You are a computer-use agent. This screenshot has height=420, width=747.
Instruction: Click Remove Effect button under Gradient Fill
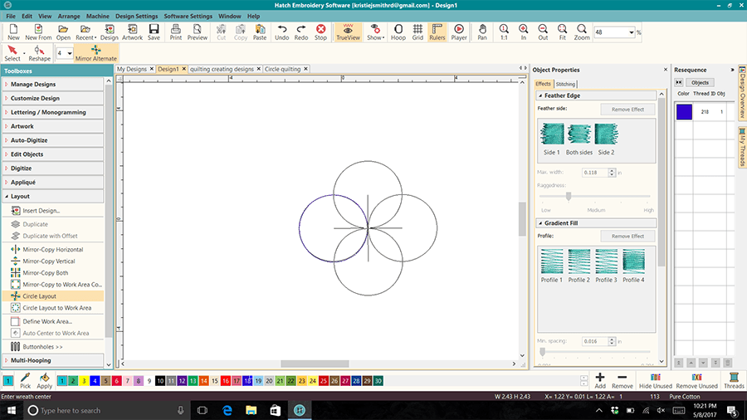pyautogui.click(x=627, y=236)
